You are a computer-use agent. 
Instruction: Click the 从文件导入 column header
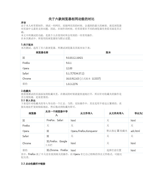click(x=87, y=113)
